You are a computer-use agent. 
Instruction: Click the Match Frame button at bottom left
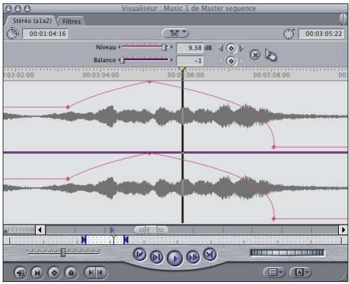coord(20,273)
